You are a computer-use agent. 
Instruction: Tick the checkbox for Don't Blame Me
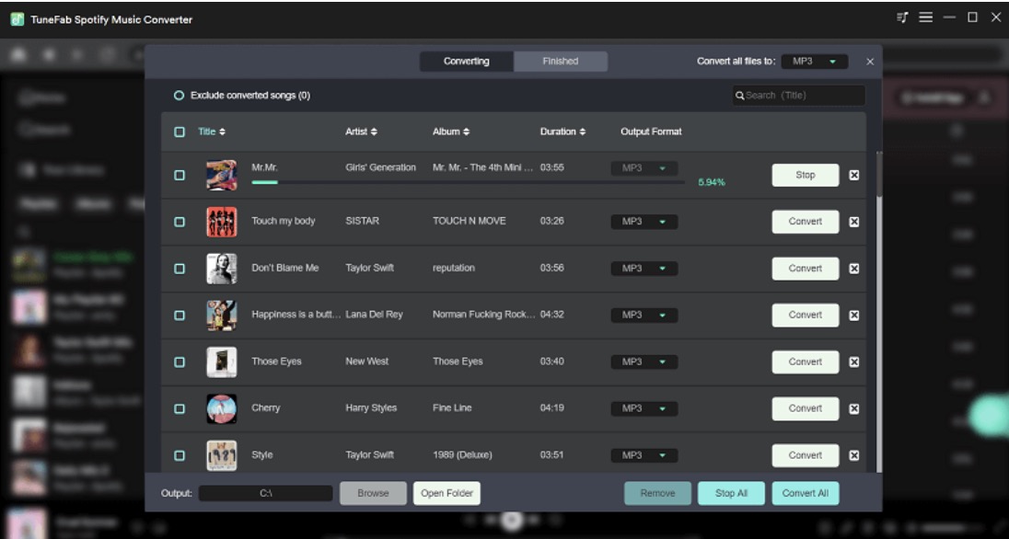pyautogui.click(x=180, y=269)
